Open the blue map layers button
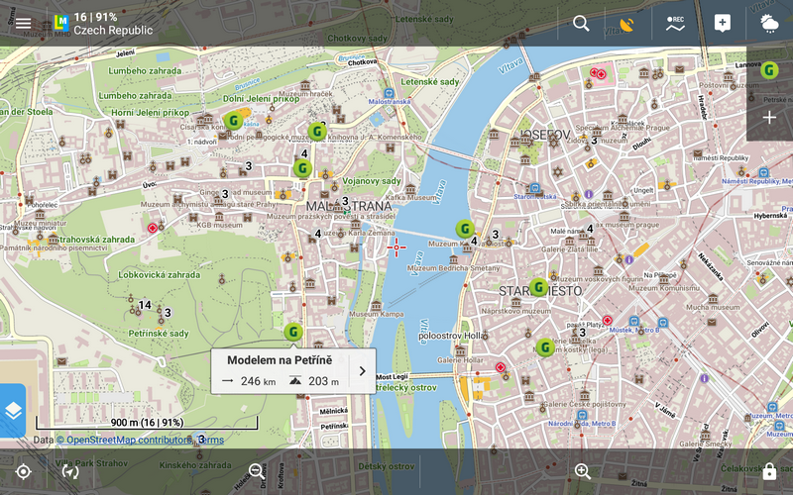The height and width of the screenshot is (495, 793). (x=12, y=410)
